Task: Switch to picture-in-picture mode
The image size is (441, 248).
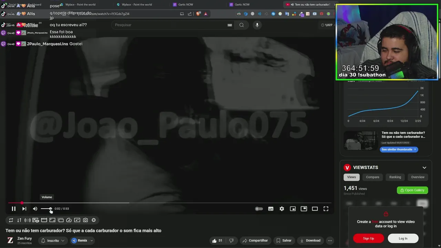Action: click(304, 209)
